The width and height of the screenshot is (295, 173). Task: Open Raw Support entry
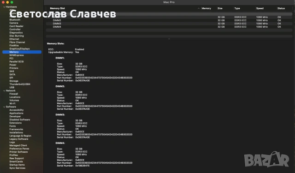click(17, 158)
